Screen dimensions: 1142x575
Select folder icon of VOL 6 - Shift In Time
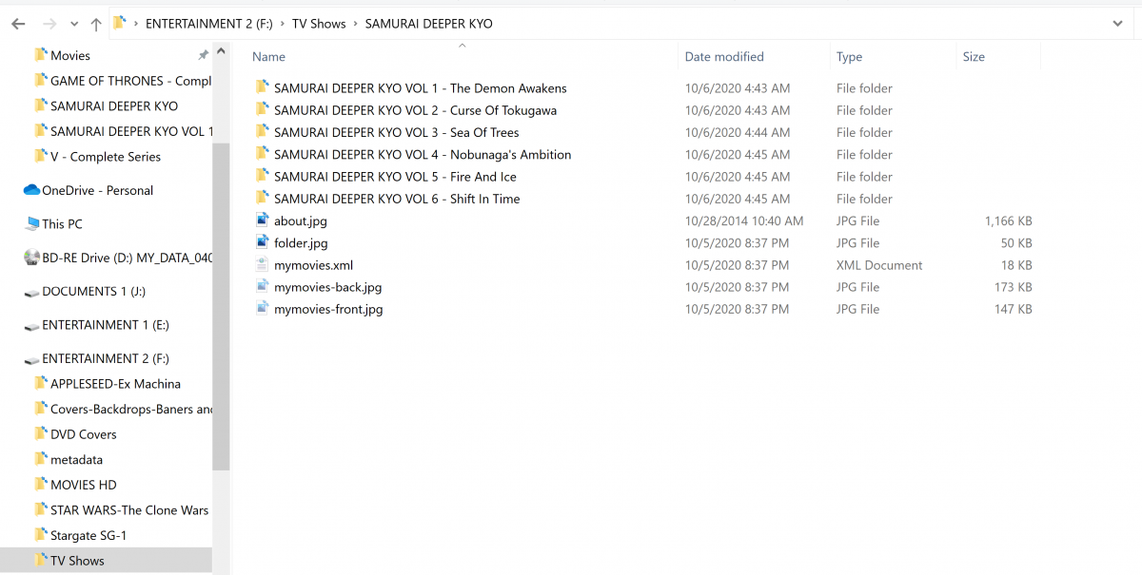(x=263, y=198)
